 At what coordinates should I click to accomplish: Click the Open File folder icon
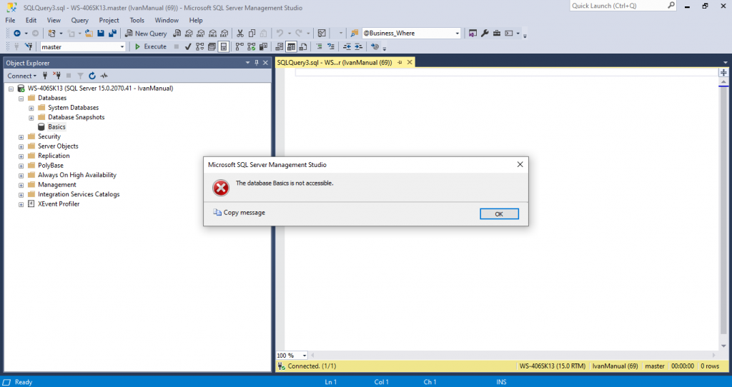point(89,33)
